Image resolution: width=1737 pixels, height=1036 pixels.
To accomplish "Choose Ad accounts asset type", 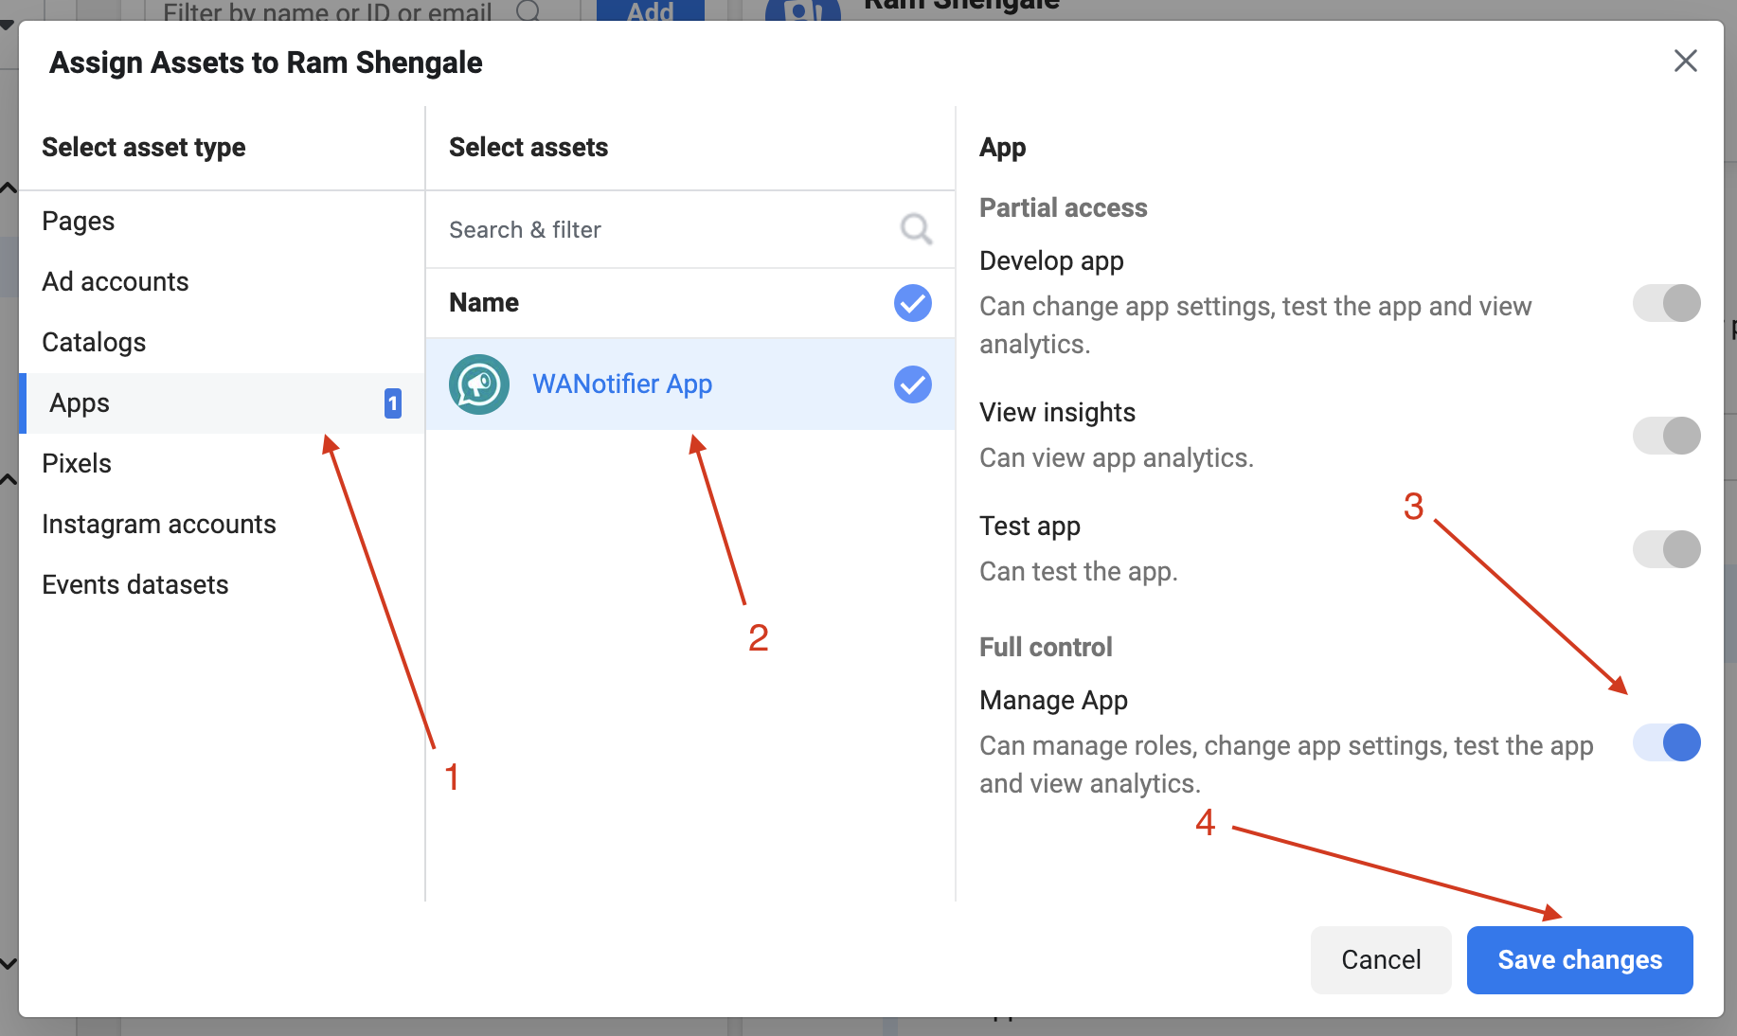I will click(222, 282).
